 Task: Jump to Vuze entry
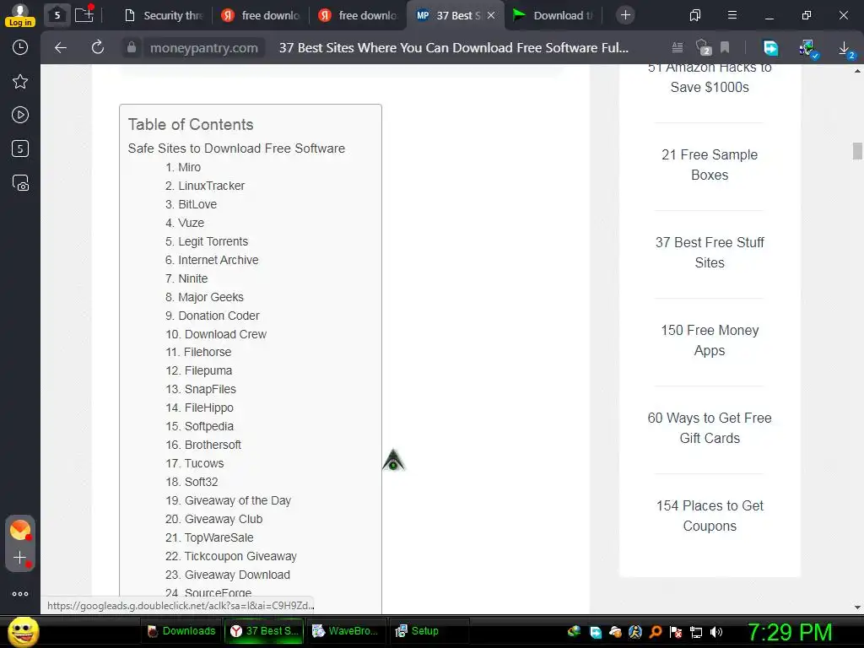click(x=191, y=223)
